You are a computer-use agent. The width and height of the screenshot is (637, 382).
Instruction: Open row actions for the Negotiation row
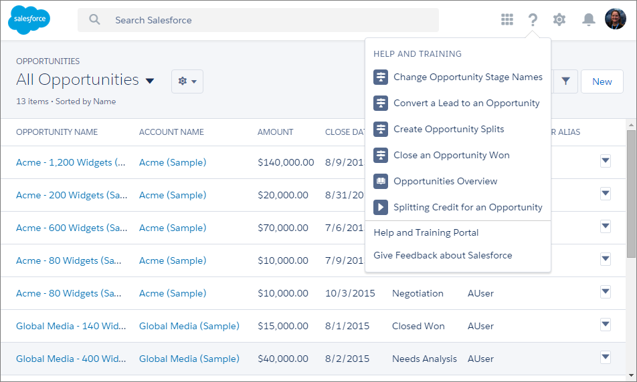pyautogui.click(x=606, y=292)
